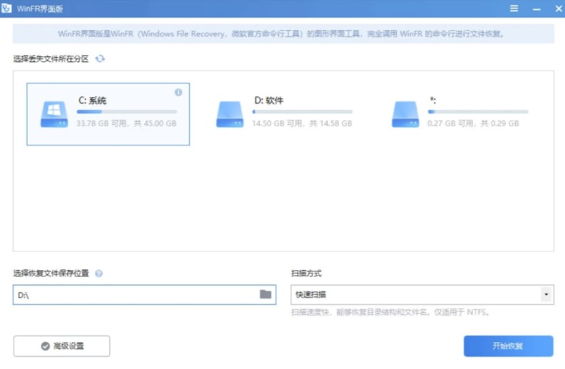This screenshot has width=565, height=369.
Task: Click the 开始恢复 start recovery button
Action: 508,346
